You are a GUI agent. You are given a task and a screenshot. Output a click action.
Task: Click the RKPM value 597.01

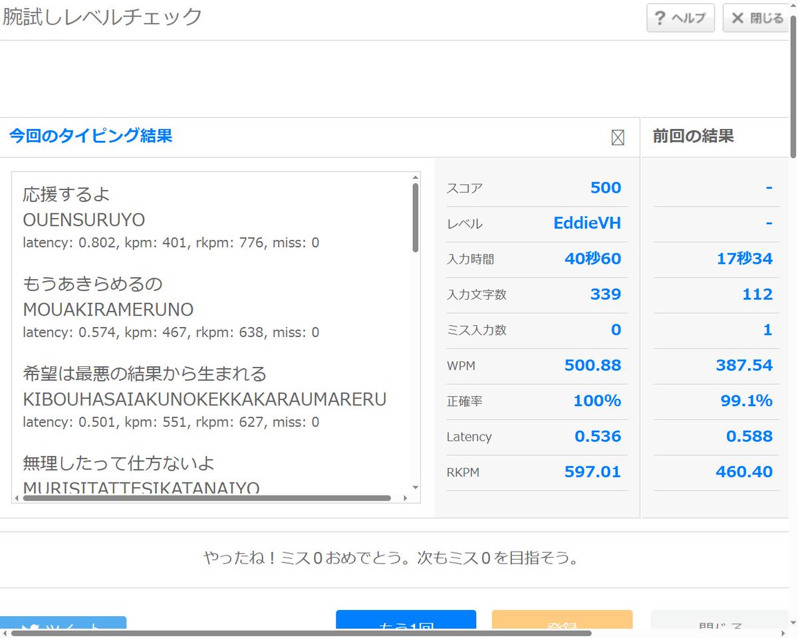[593, 472]
